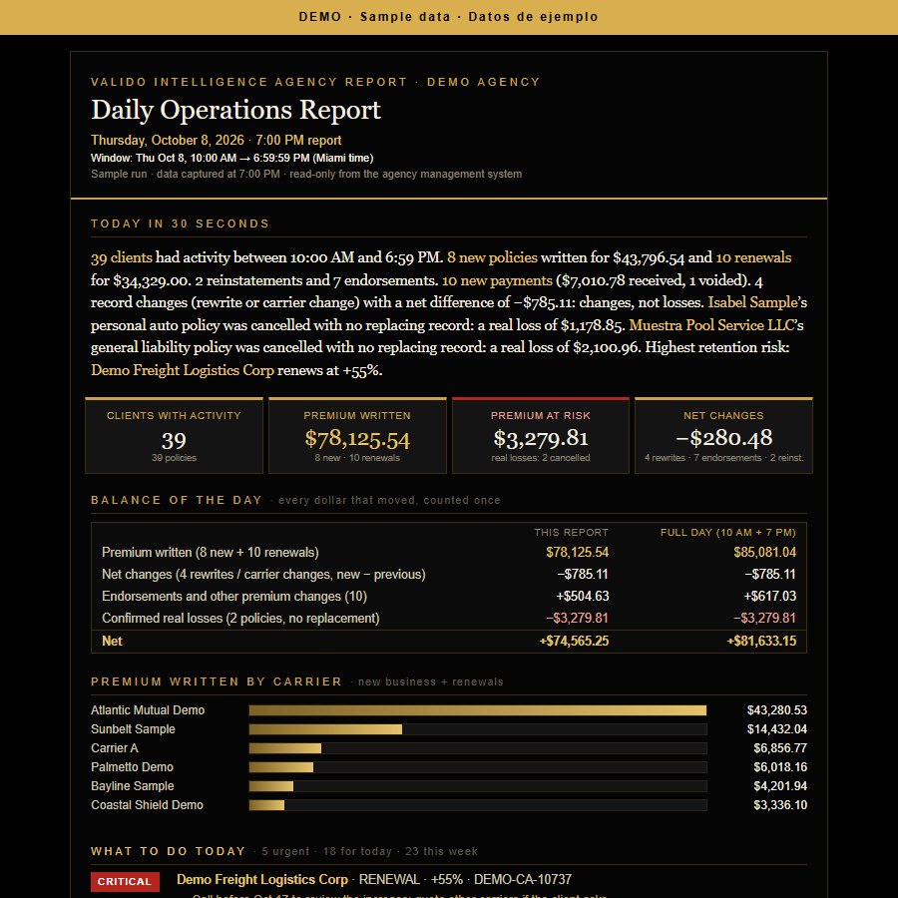Image resolution: width=898 pixels, height=898 pixels.
Task: Click the '18 for today' count
Action: click(357, 852)
